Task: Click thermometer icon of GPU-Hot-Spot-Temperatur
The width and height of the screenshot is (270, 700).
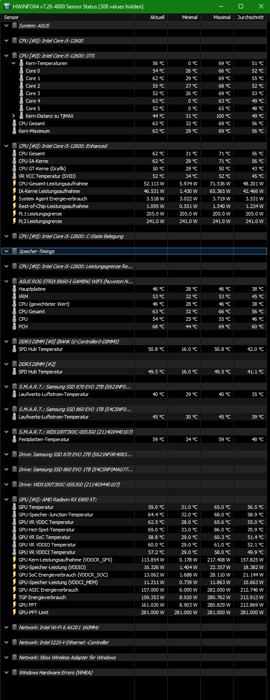Action: [x=15, y=530]
